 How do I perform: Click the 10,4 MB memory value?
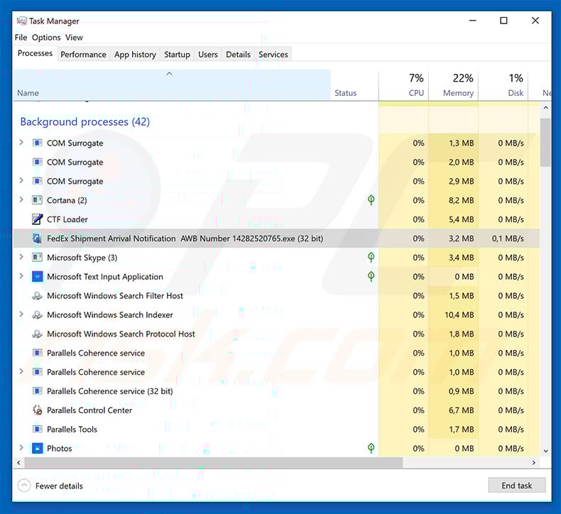(459, 315)
